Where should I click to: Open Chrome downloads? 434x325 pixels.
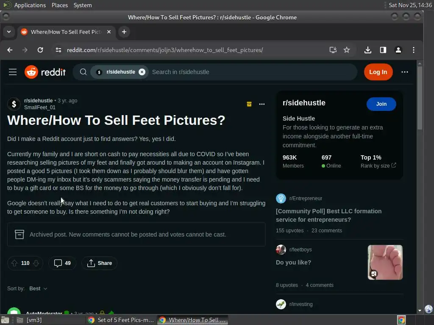coord(367,50)
